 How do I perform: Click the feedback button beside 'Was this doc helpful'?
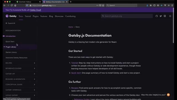click(x=168, y=95)
